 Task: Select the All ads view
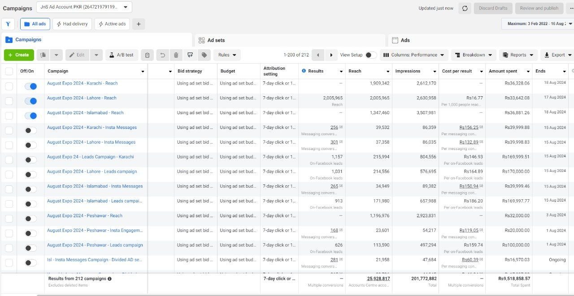pyautogui.click(x=35, y=24)
